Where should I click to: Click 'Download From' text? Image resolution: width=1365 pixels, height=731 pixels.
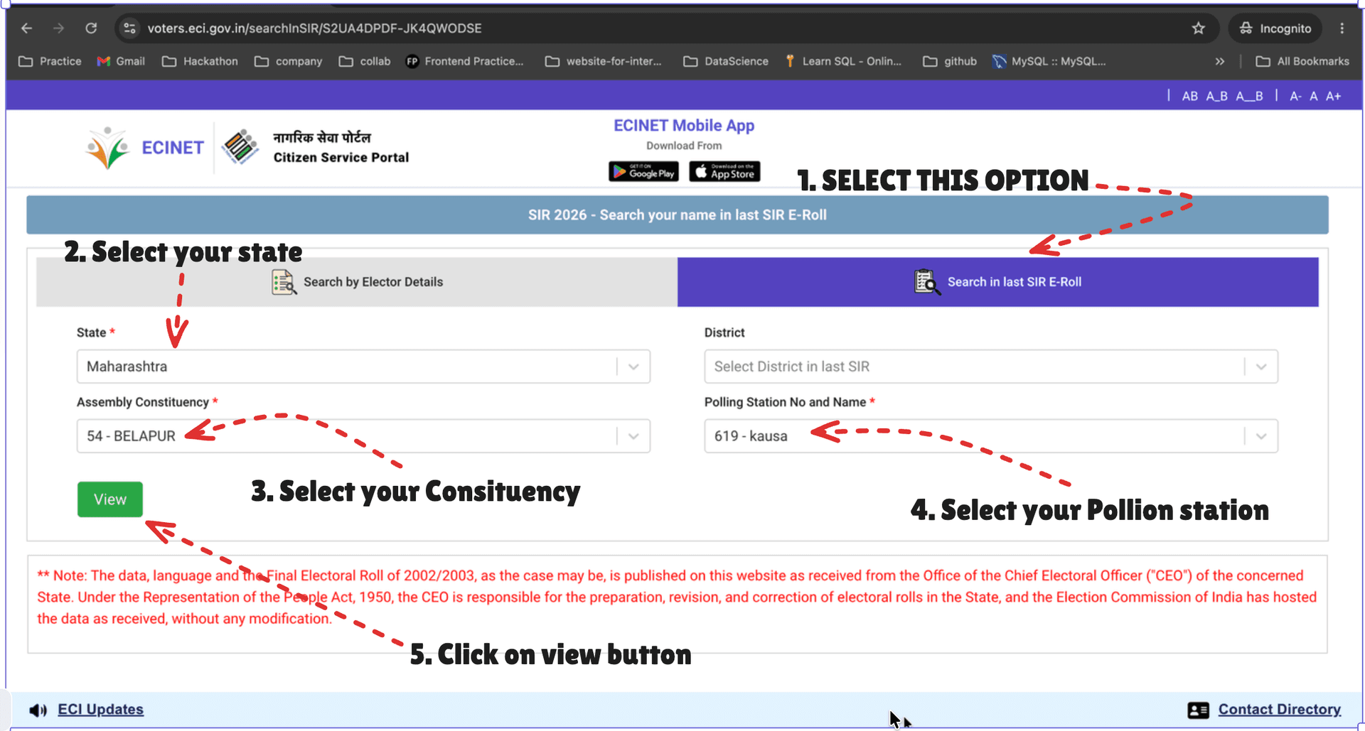(684, 146)
